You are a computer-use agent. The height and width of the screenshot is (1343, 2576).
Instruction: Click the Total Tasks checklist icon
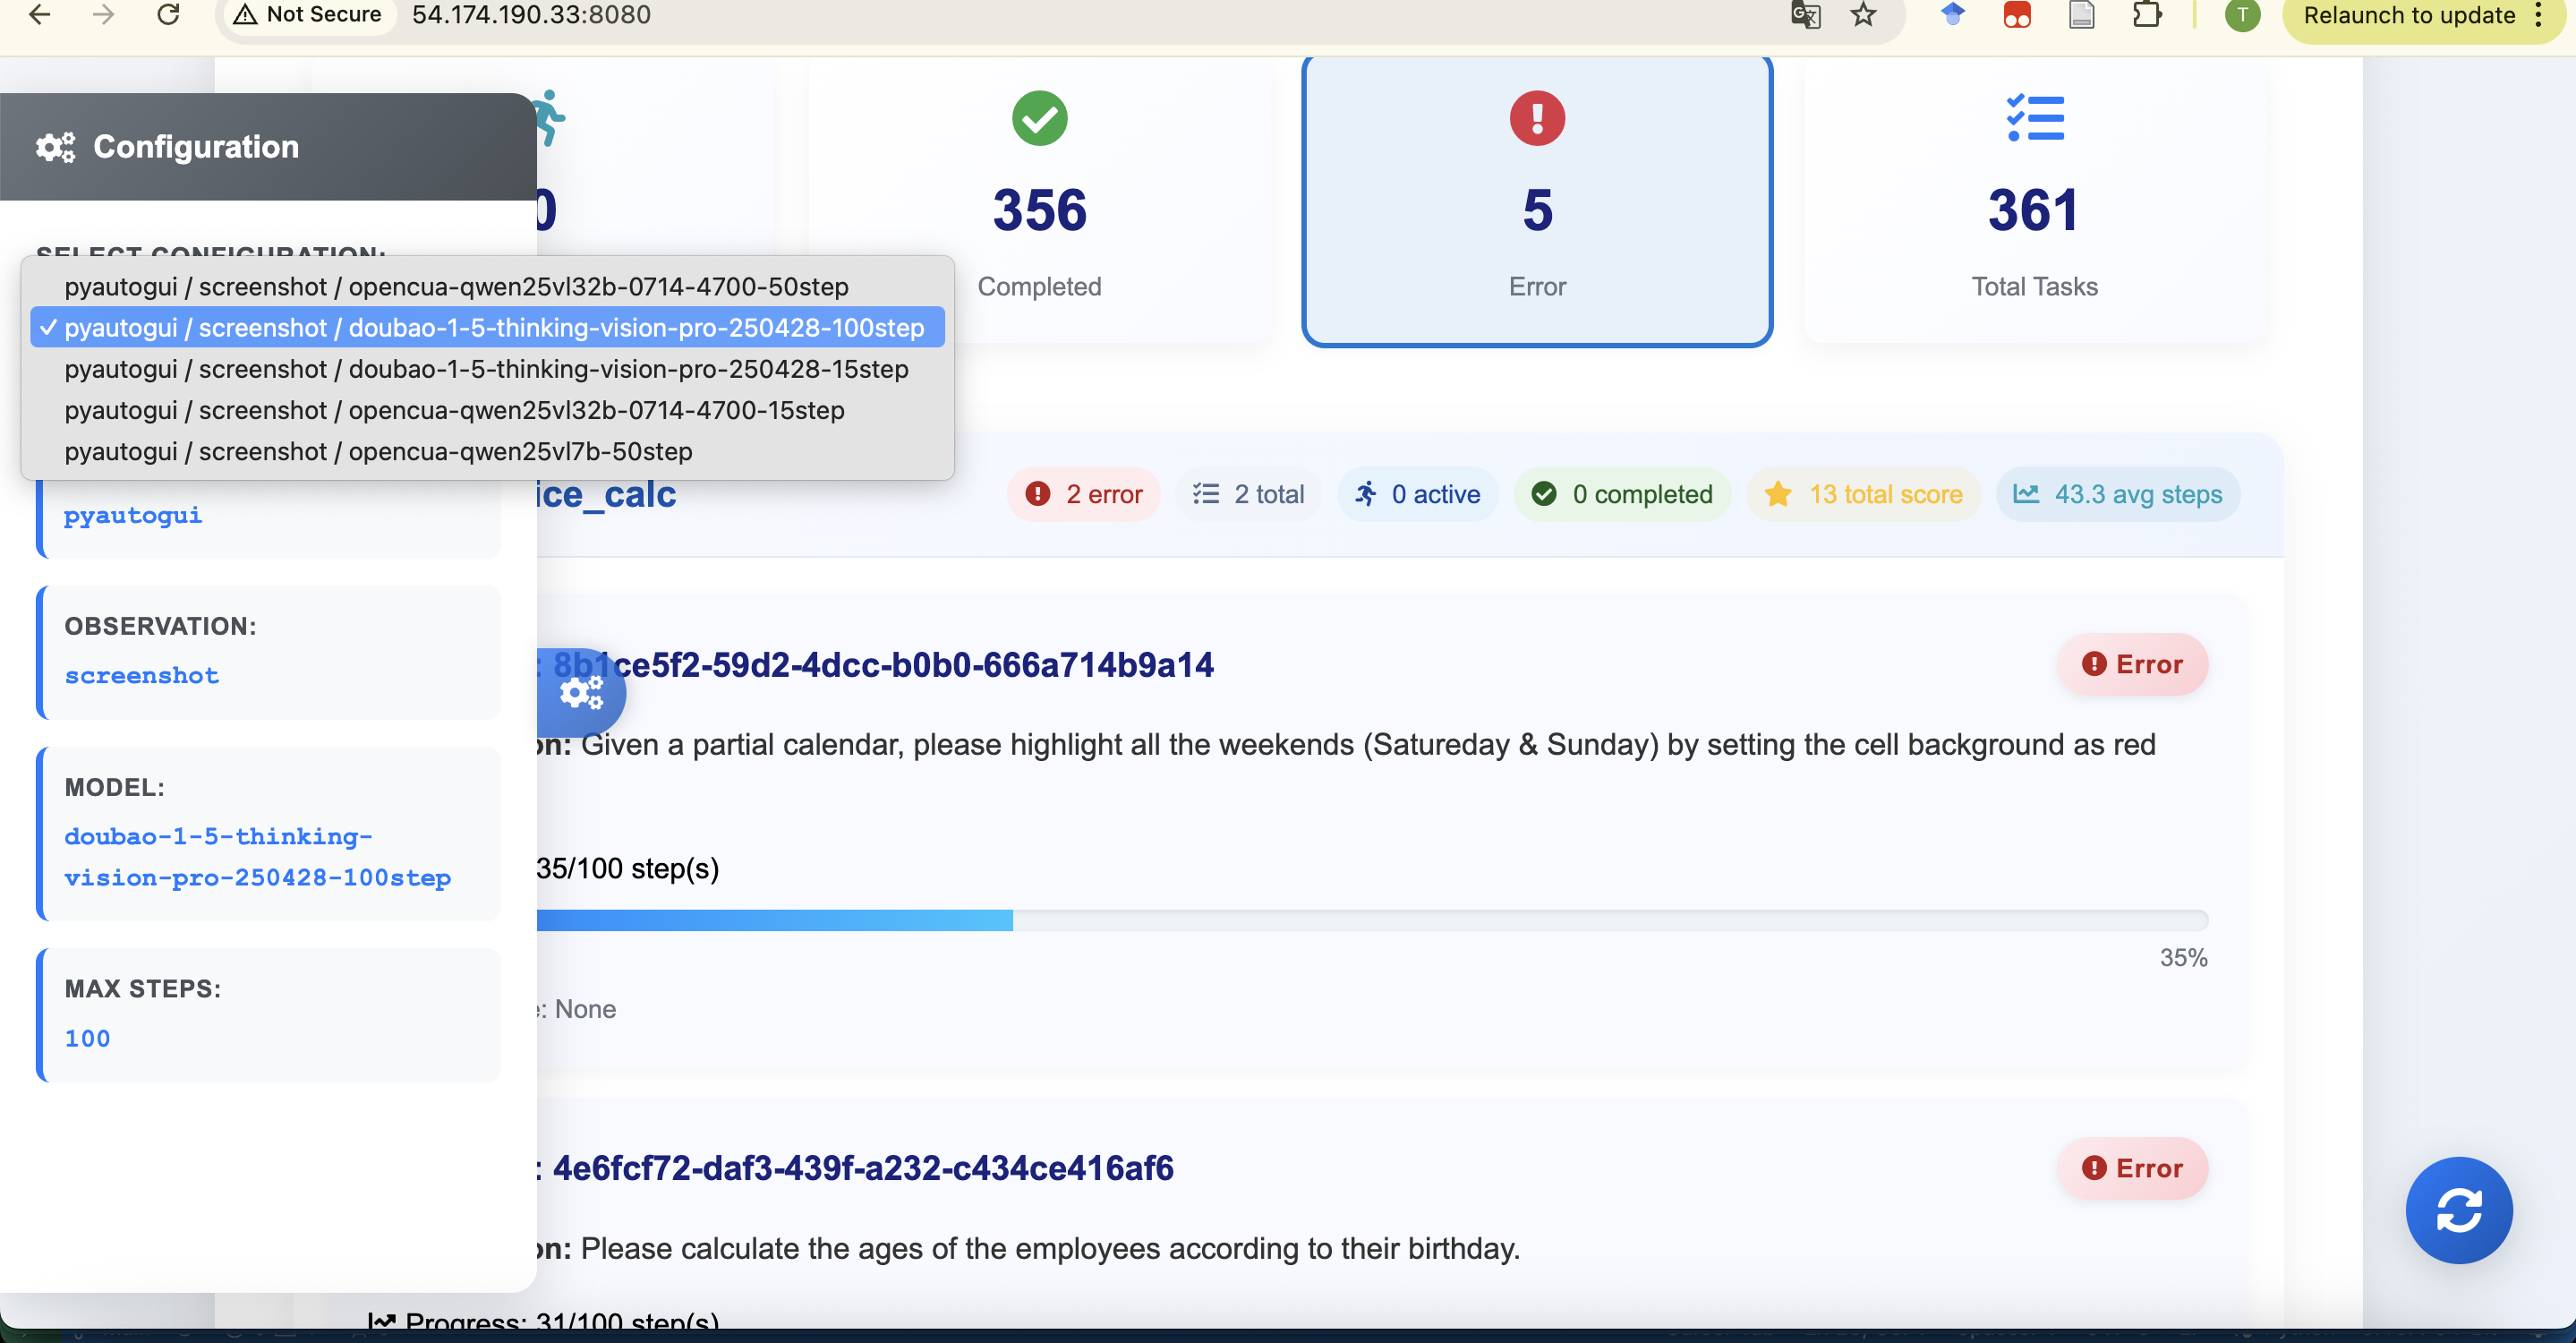(x=2034, y=119)
